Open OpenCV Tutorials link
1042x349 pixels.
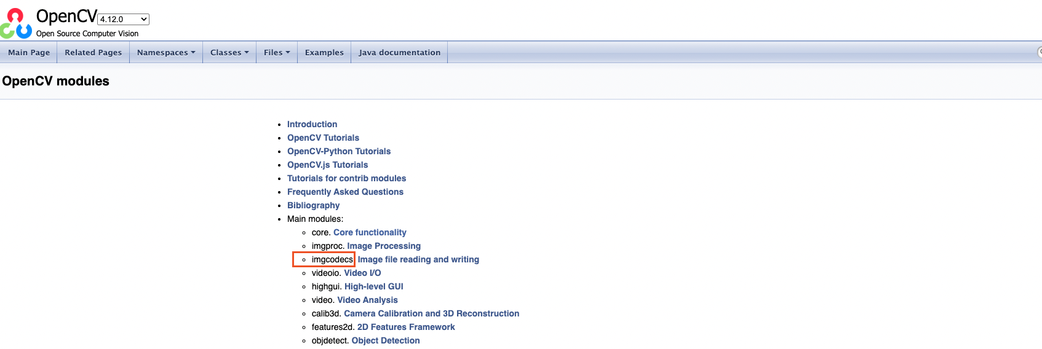323,138
